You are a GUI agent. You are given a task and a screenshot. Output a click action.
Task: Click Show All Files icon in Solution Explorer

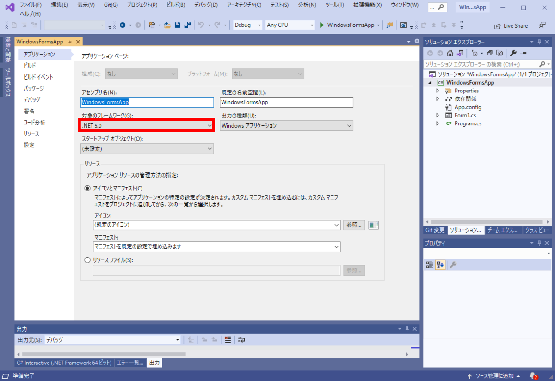(499, 53)
